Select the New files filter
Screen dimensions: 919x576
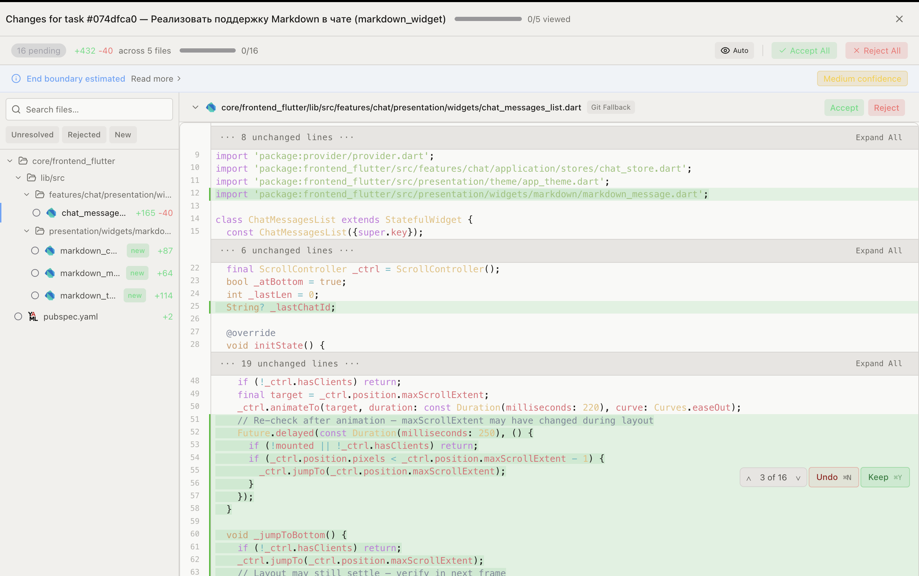coord(123,135)
